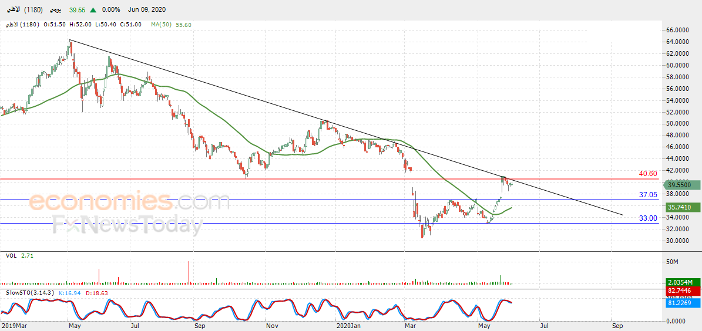The image size is (702, 331).
Task: Click the 37.05 blue support level label
Action: pos(649,194)
